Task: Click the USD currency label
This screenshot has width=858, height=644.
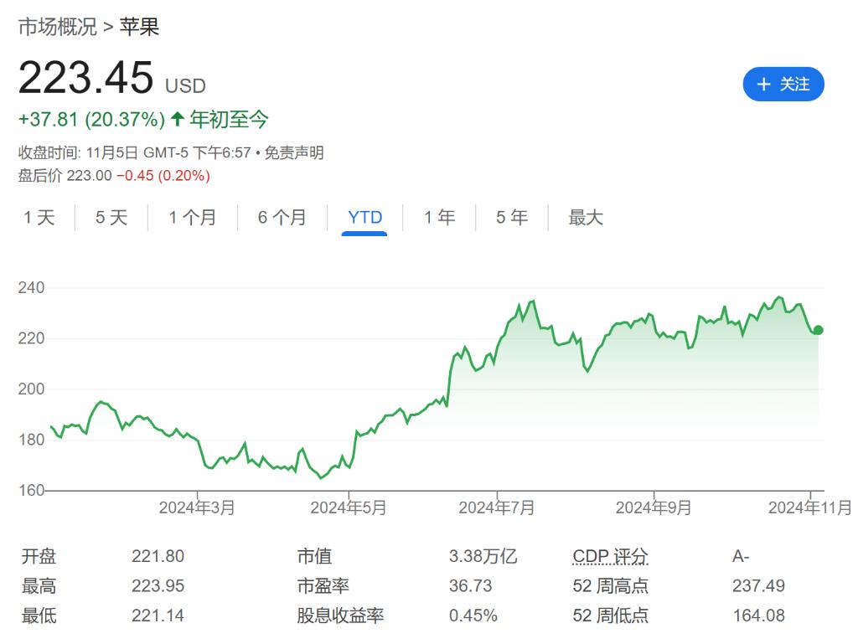Action: click(185, 85)
